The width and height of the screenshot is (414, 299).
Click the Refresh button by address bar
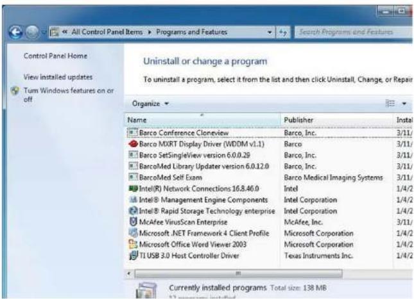[283, 33]
